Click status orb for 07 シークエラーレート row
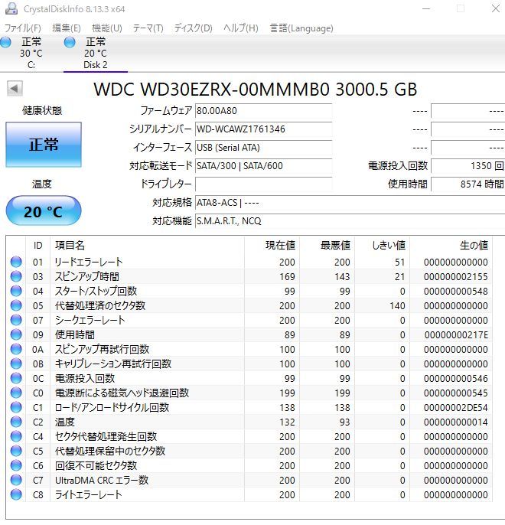 point(16,320)
